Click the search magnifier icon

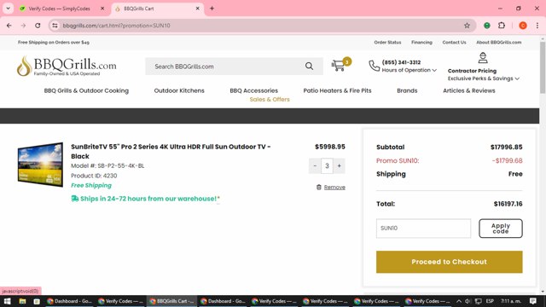click(309, 67)
